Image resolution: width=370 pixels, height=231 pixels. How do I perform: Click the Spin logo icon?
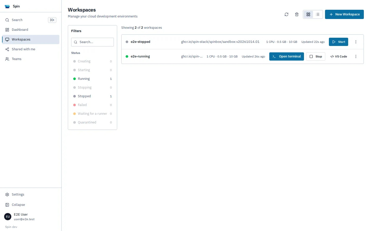click(7, 6)
